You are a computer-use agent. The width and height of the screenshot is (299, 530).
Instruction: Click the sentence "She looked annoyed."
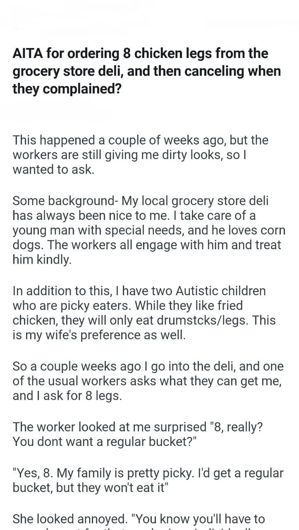(70, 518)
